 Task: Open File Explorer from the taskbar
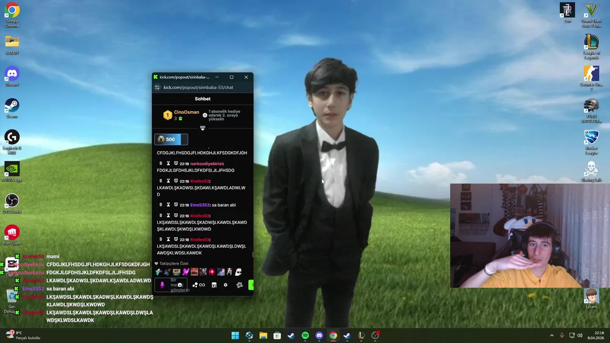[x=263, y=335]
